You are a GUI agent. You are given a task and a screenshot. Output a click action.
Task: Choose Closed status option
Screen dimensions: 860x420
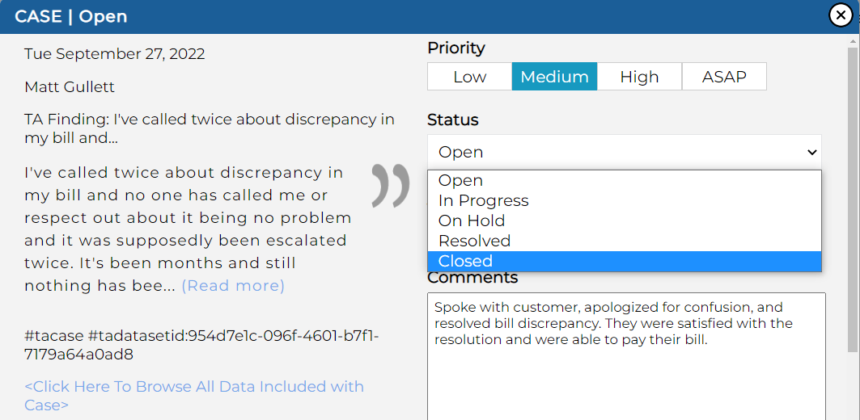pos(466,261)
